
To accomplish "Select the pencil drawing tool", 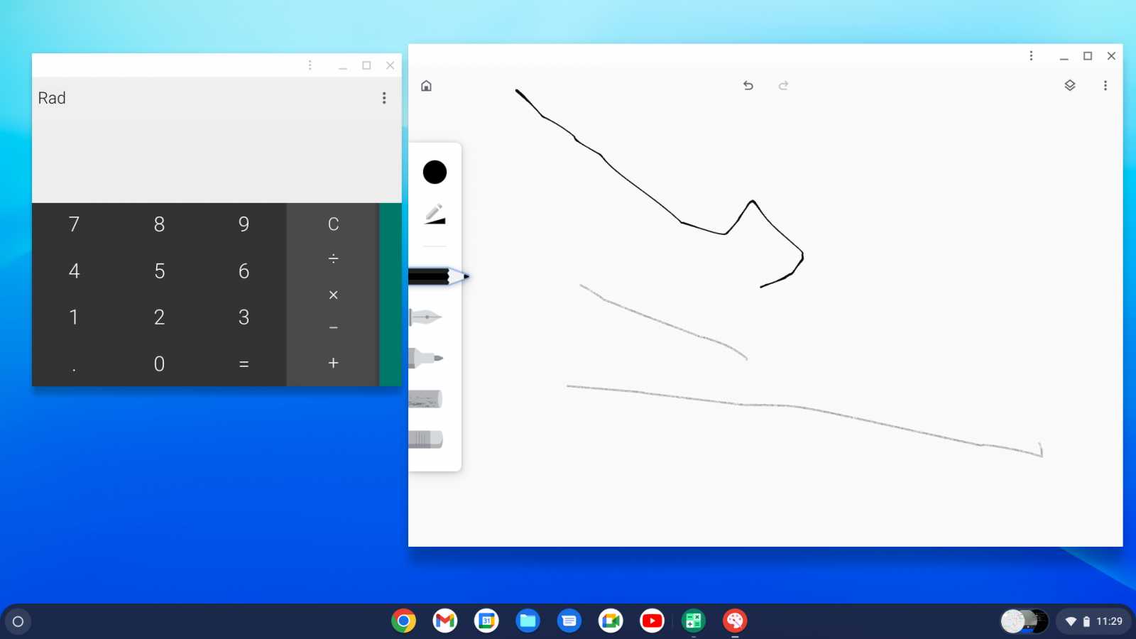I will click(438, 276).
